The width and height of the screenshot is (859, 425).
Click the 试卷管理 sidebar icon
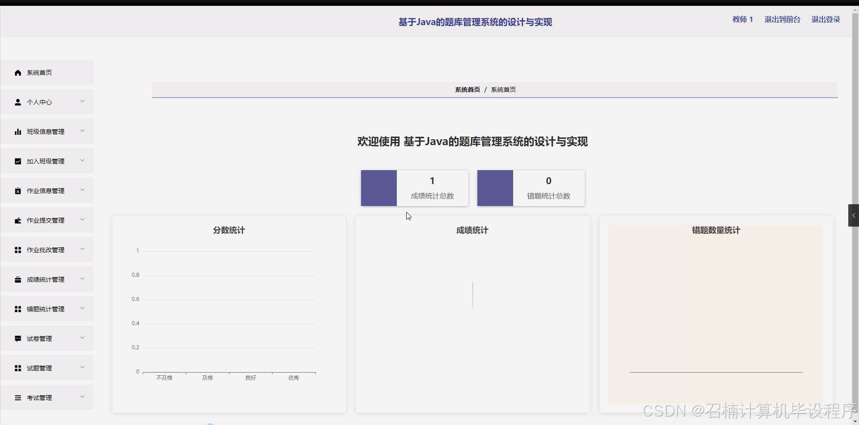pyautogui.click(x=18, y=338)
